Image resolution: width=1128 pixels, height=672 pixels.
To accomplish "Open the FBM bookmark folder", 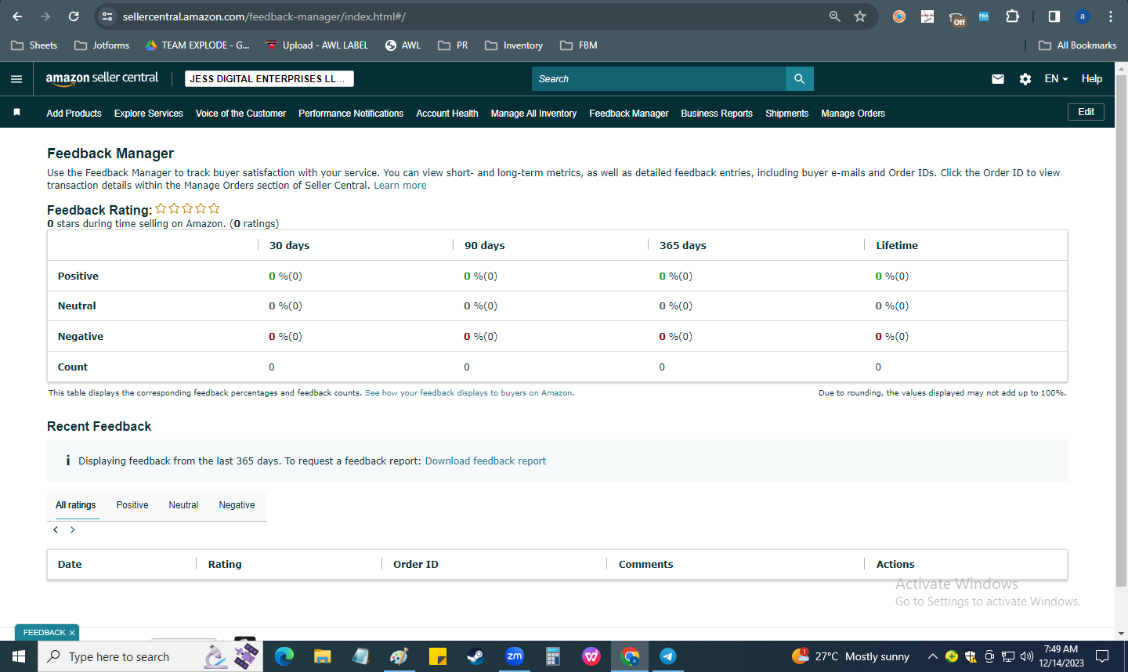I will 579,45.
